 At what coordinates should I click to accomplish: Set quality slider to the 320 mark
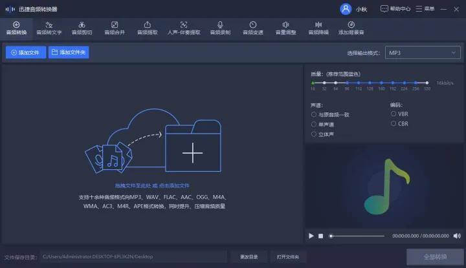427,83
